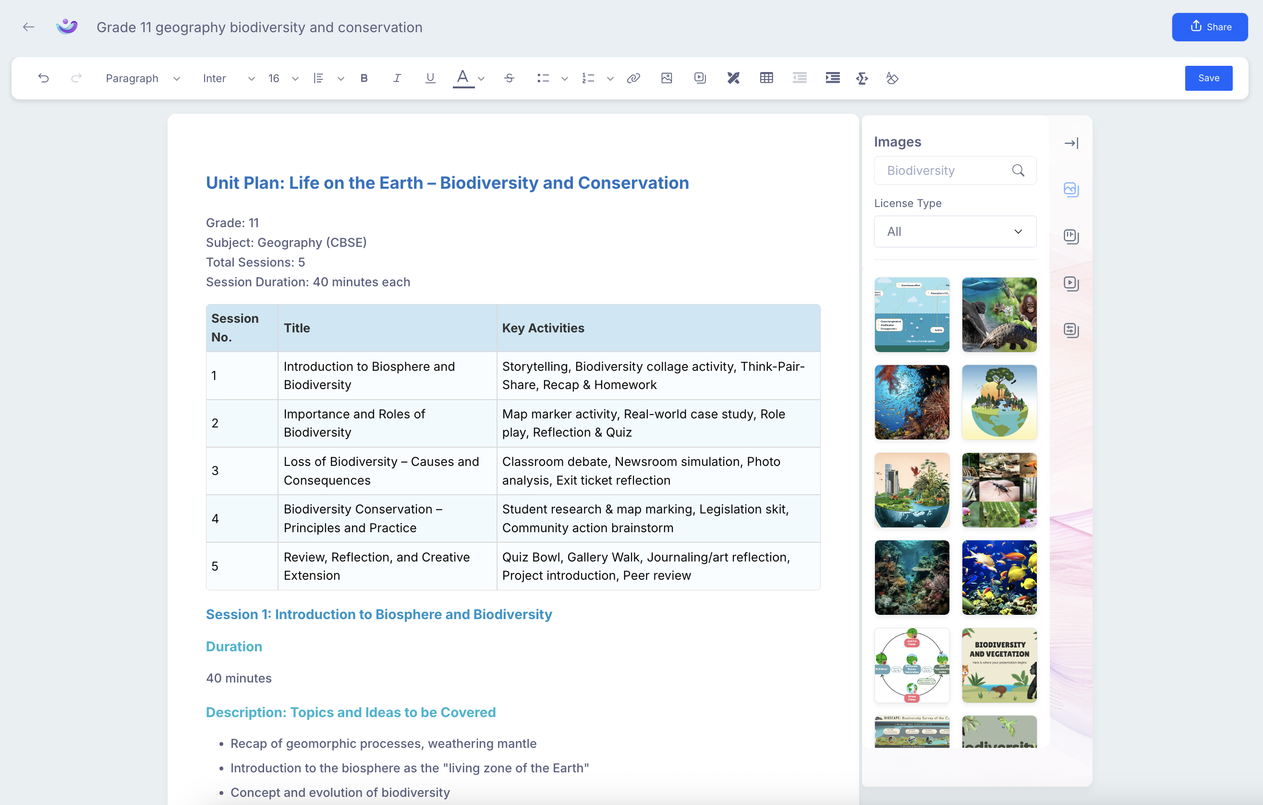Click the back arrow icon

28,27
